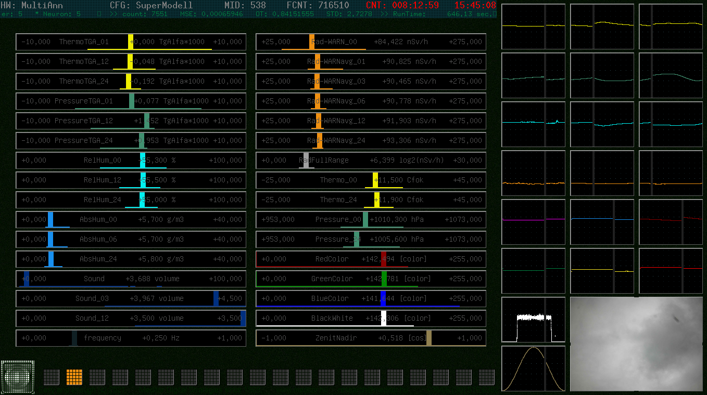Viewport: 707px width, 395px height.
Task: Click the Rad-WARNavg_06 gauge row
Action: click(371, 101)
